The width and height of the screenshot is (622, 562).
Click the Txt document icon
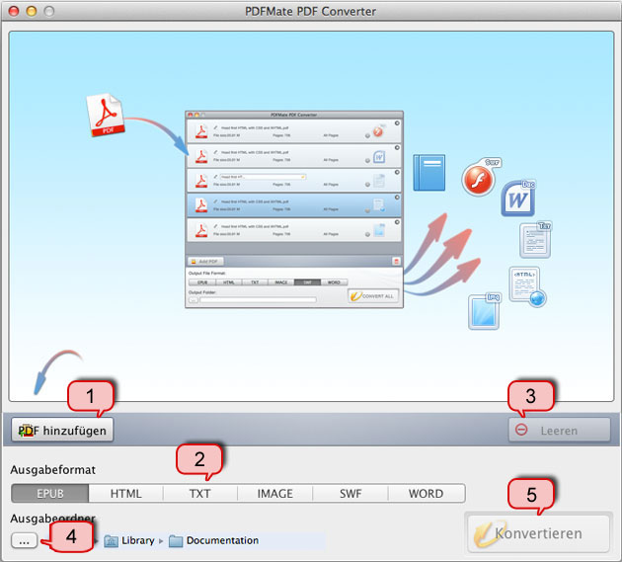[535, 240]
